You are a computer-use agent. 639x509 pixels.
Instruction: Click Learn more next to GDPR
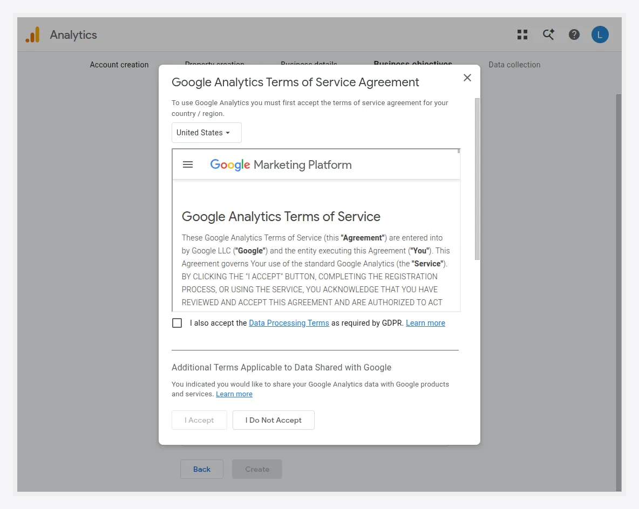(x=425, y=323)
